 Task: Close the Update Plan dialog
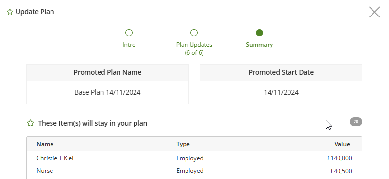click(x=374, y=12)
